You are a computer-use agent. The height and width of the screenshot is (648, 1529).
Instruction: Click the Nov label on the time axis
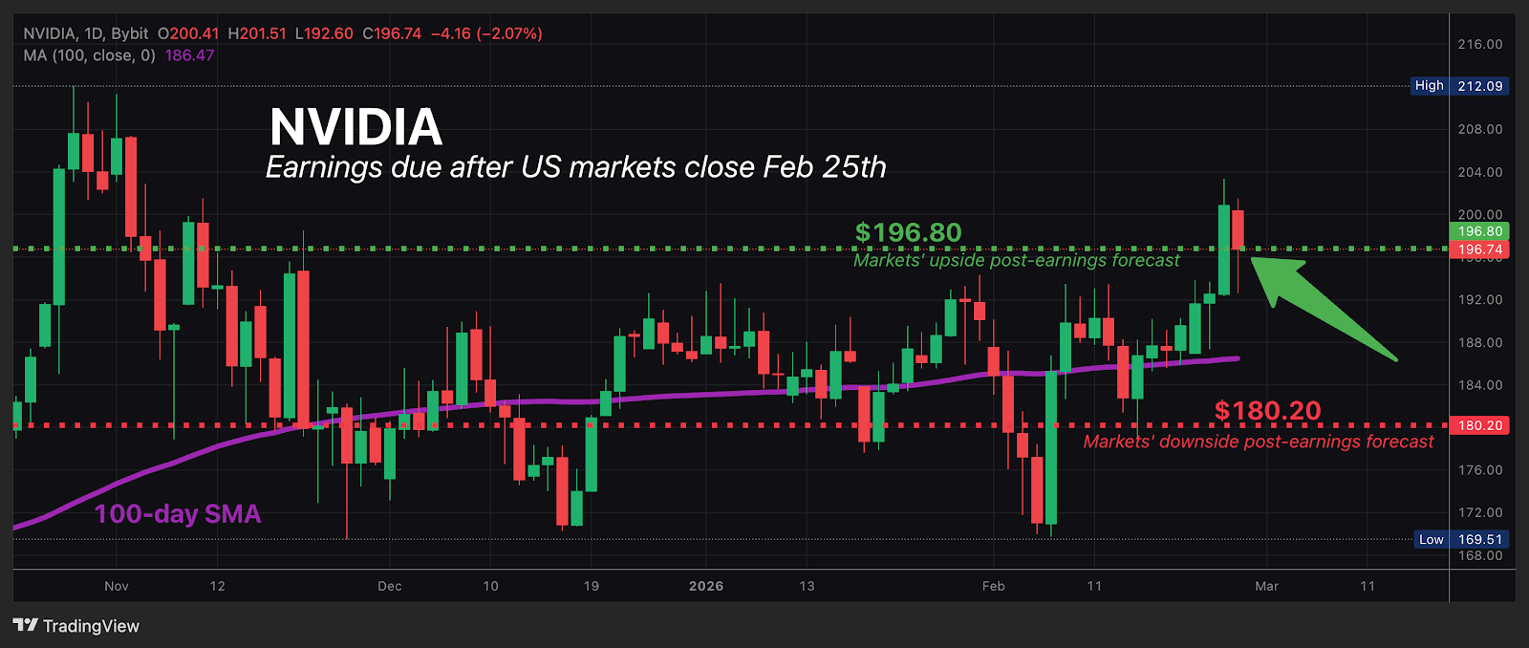pyautogui.click(x=117, y=586)
